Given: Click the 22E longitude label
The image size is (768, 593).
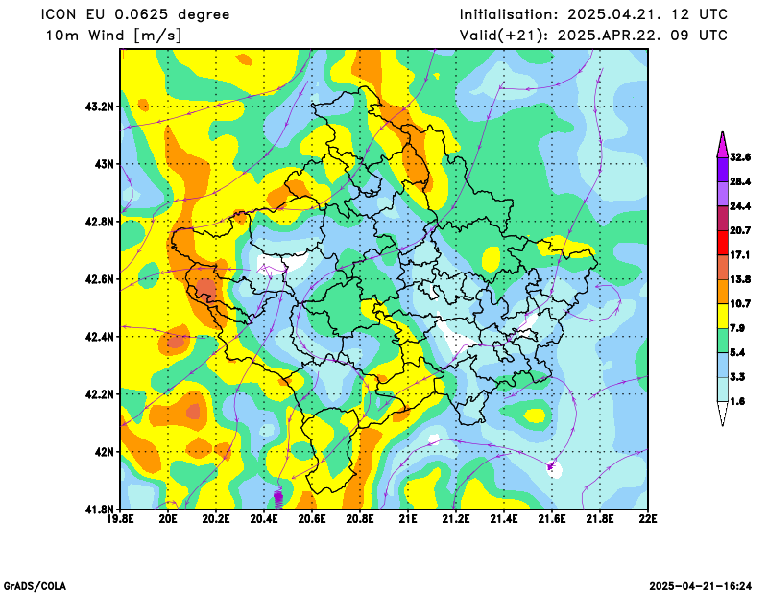Looking at the screenshot, I should click(x=648, y=518).
